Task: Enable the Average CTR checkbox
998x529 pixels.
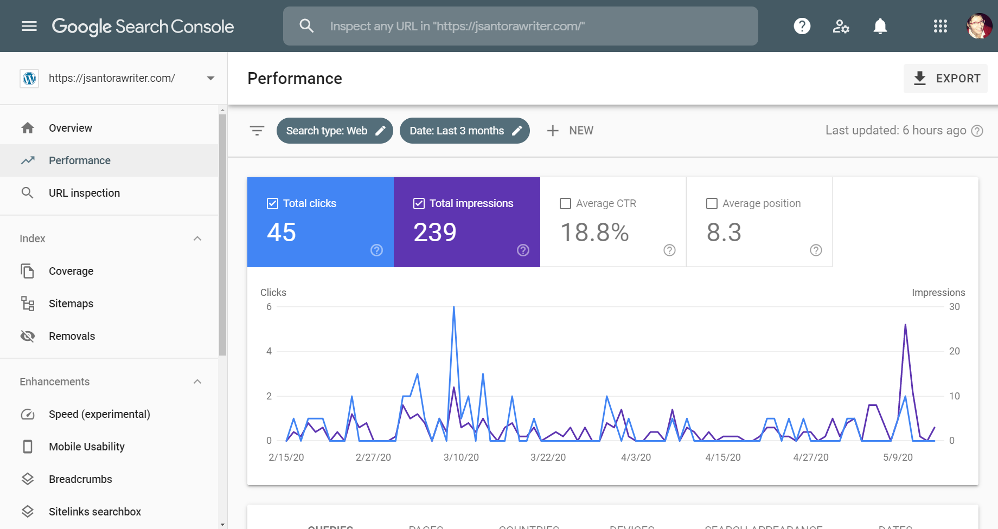Action: click(566, 203)
